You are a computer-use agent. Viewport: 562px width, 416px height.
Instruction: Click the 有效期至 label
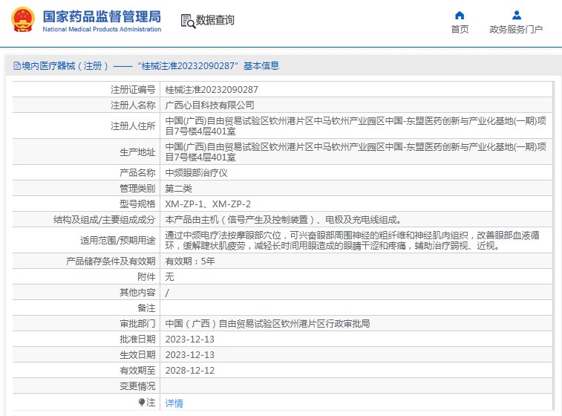[x=137, y=371]
